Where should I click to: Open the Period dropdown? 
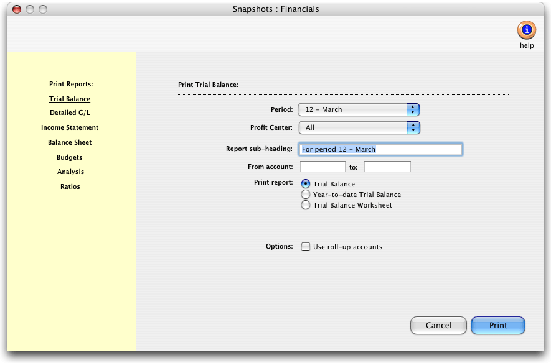point(359,109)
